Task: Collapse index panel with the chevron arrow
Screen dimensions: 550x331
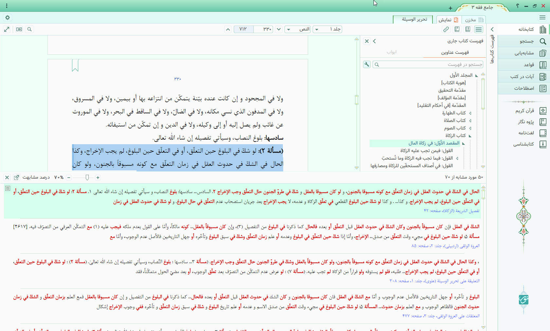Action: click(375, 41)
